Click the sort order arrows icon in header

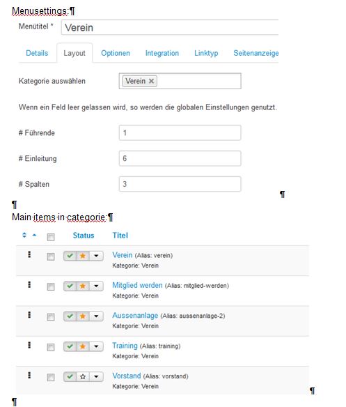point(24,235)
